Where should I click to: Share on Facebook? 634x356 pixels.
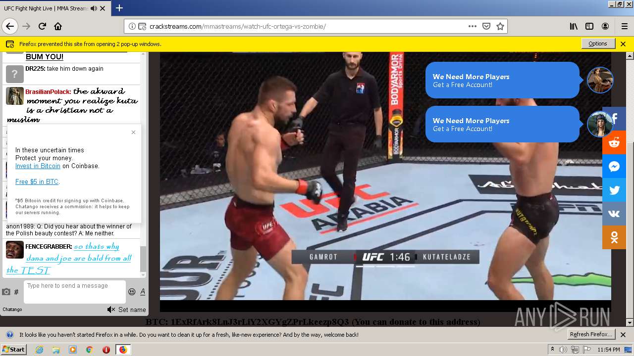(614, 119)
